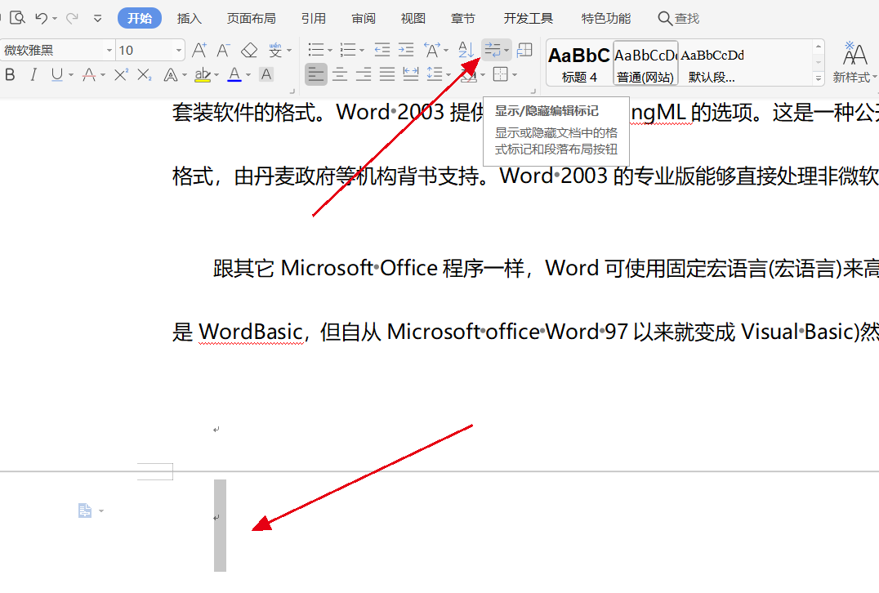The width and height of the screenshot is (879, 593).
Task: Insert bullet list
Action: pyautogui.click(x=316, y=50)
